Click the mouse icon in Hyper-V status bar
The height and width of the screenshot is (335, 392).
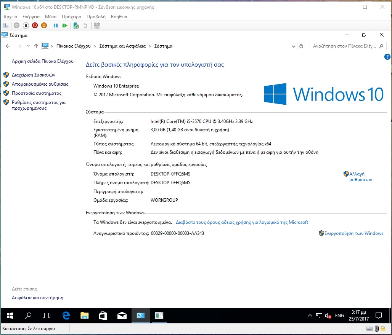(x=376, y=329)
